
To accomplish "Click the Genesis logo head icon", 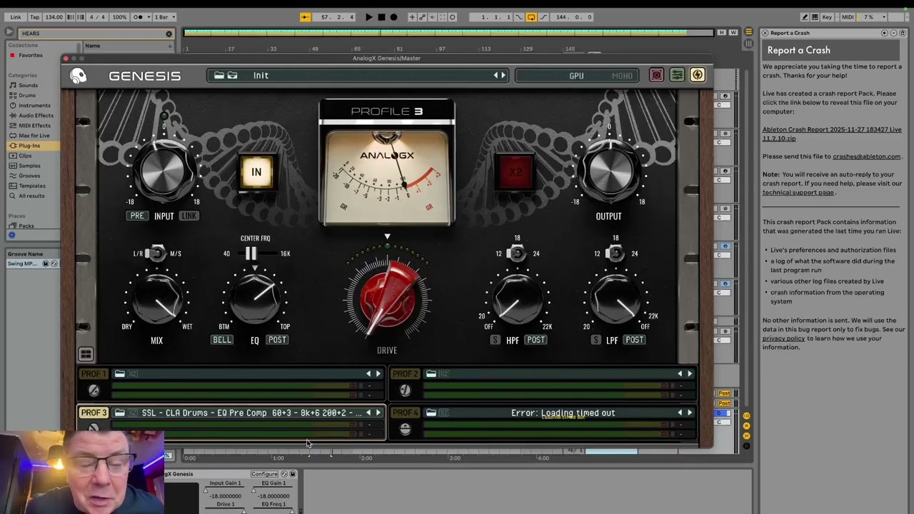I will point(78,76).
